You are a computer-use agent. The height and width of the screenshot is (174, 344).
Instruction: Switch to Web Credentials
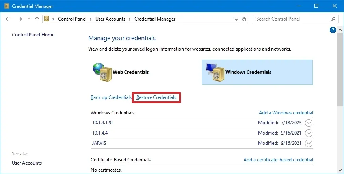point(130,72)
